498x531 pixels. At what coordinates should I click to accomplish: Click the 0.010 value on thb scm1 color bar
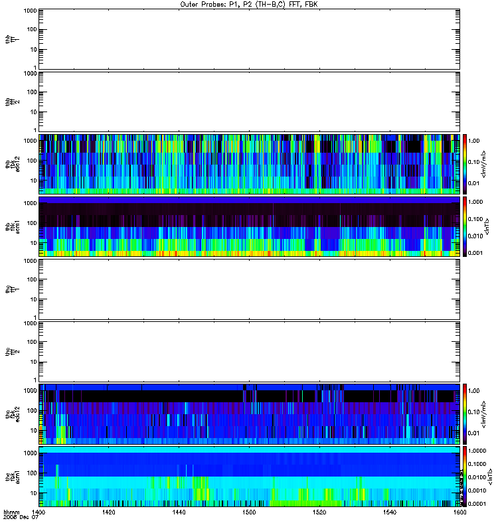(475, 236)
